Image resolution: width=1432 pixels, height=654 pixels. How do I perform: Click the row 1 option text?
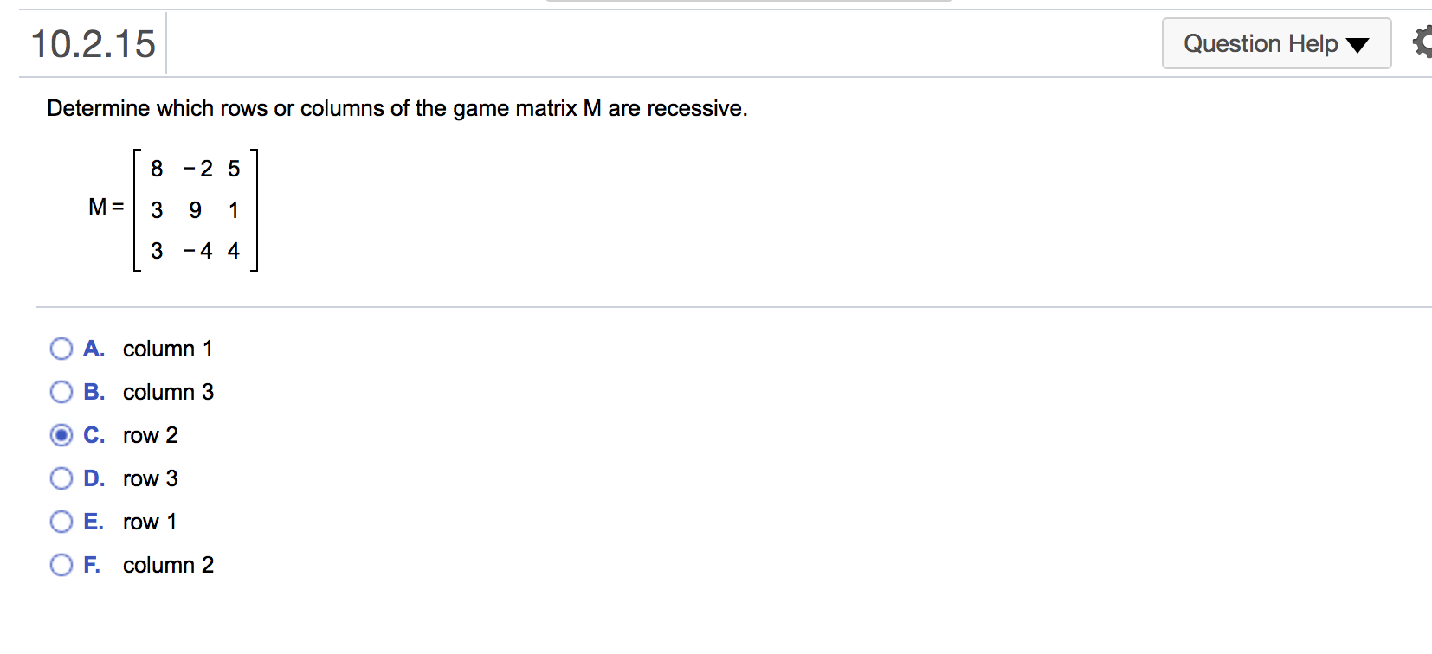pos(150,522)
